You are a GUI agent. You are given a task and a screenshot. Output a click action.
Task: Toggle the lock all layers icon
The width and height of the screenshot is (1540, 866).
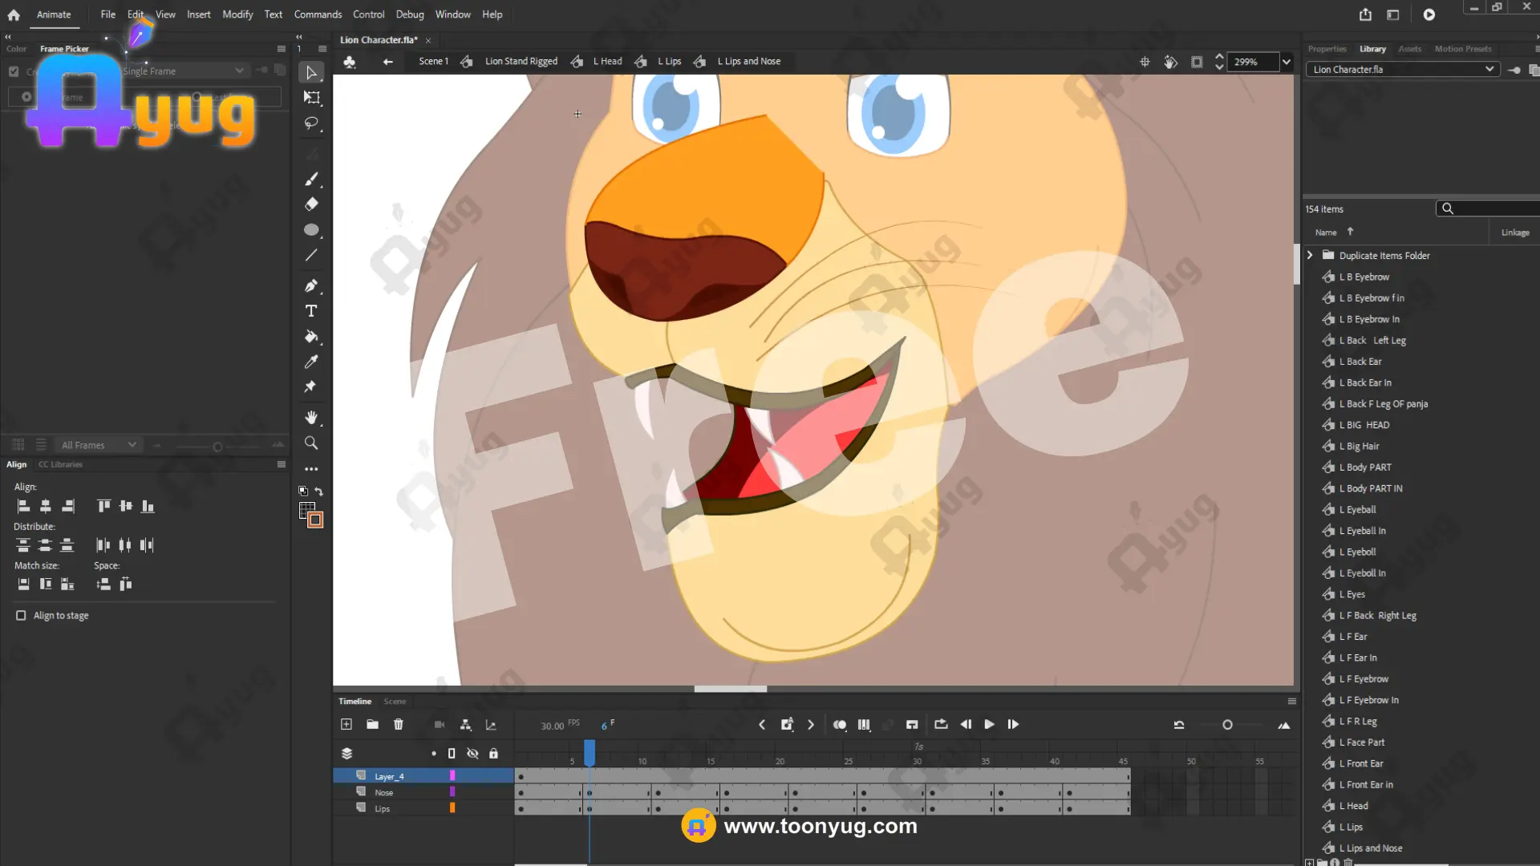494,754
